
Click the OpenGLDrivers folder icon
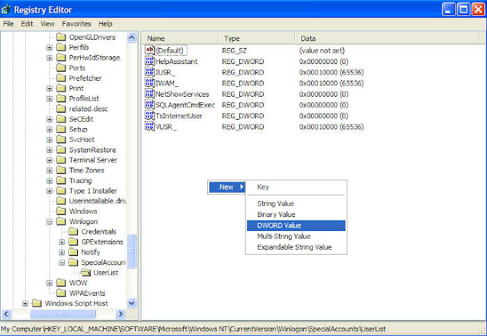61,38
